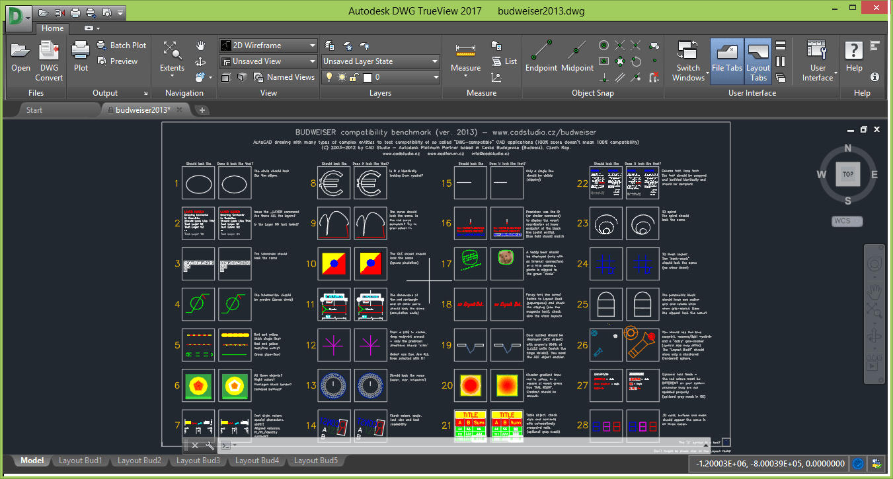Toggle the File Tabs button

pos(727,61)
